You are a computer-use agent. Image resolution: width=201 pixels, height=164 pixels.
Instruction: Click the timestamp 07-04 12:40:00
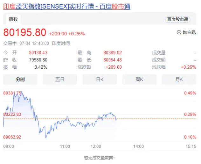coord(34,43)
